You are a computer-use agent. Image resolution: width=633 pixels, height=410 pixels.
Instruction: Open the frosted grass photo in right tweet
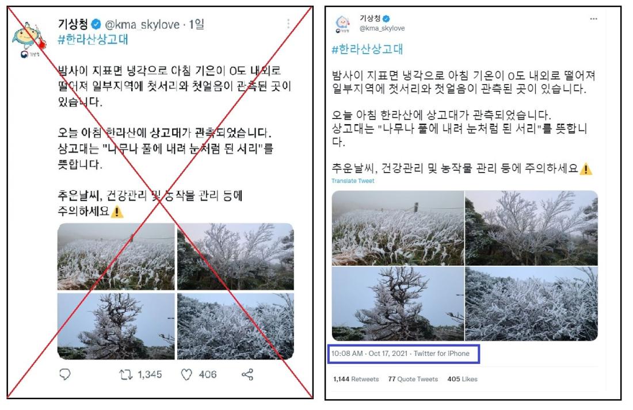[398, 228]
